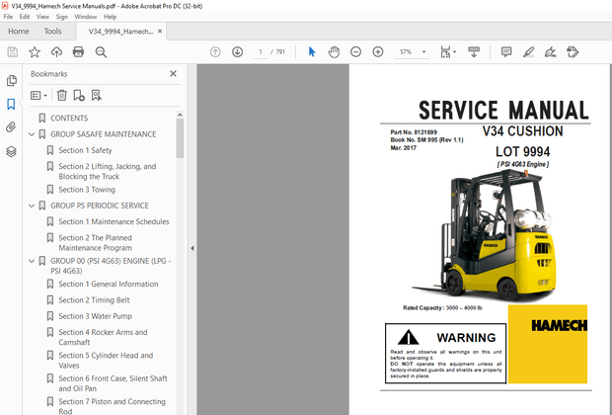
Task: Open the Layers panel
Action: (11, 151)
